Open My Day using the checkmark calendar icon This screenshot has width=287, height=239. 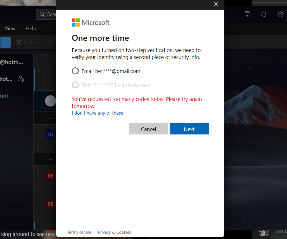[x=247, y=14]
